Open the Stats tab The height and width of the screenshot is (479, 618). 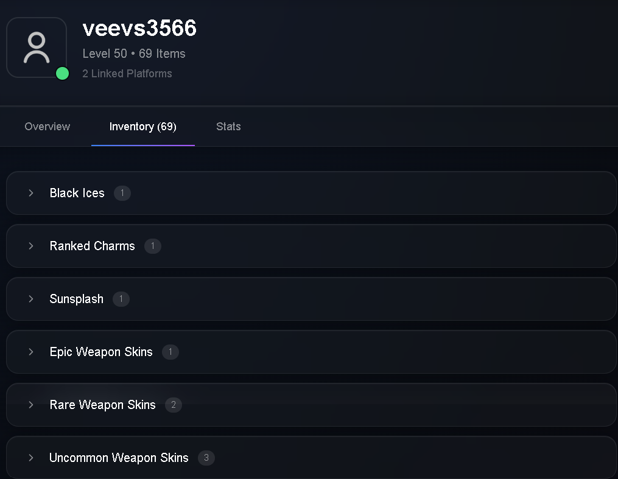(x=228, y=127)
